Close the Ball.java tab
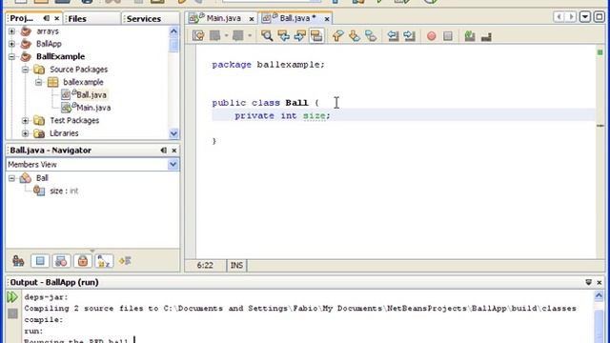The image size is (610, 343). (x=327, y=19)
